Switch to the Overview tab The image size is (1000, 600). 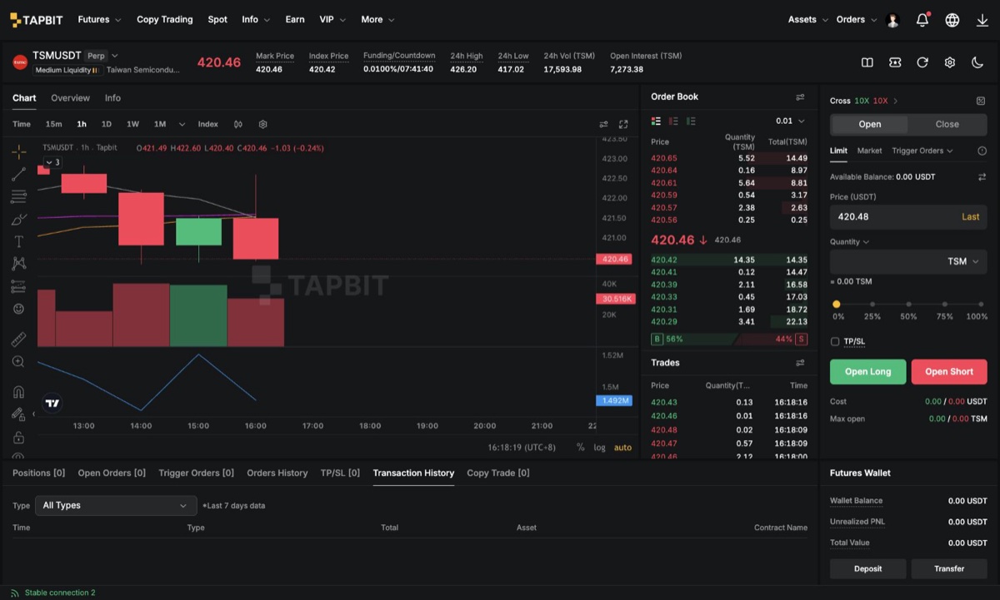click(x=70, y=98)
